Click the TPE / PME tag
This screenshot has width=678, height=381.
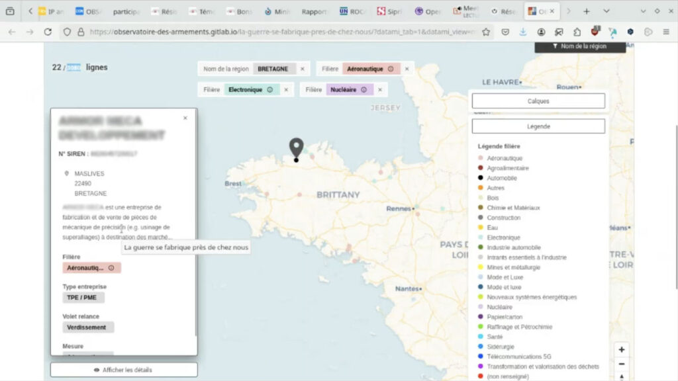tap(83, 298)
